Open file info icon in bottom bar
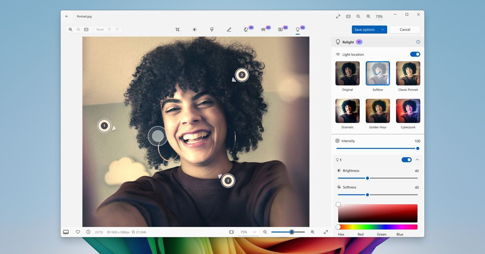 tap(88, 232)
